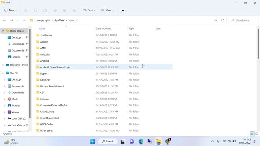Screen dimensions: 260x146
Task: Go up one folder level
Action: [24, 21]
